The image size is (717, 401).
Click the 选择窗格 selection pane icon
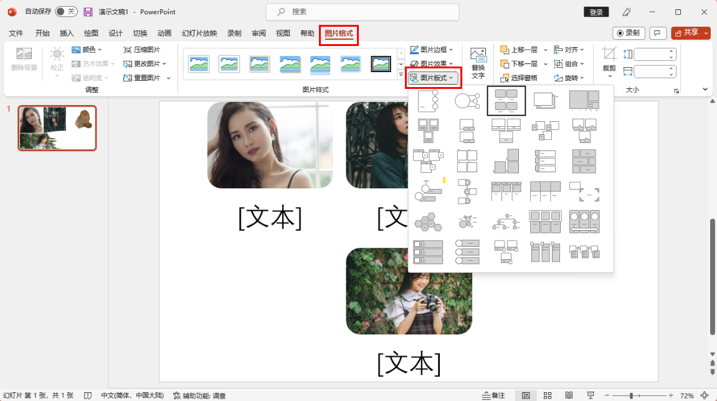(505, 78)
